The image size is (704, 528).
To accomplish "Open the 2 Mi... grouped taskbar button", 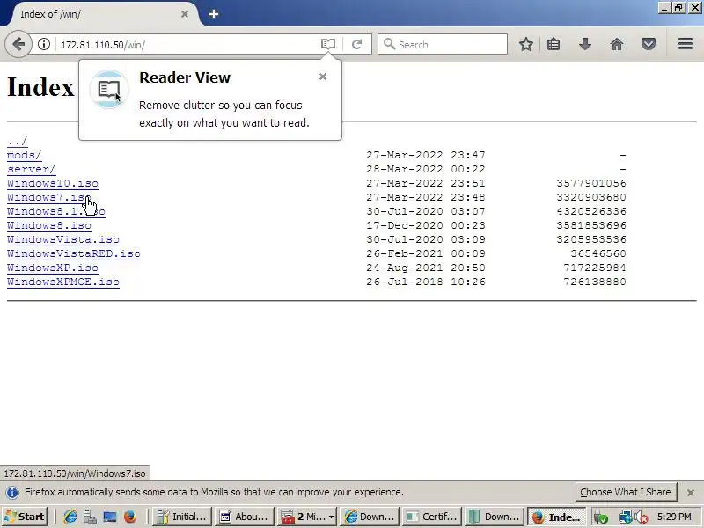I will point(306,517).
